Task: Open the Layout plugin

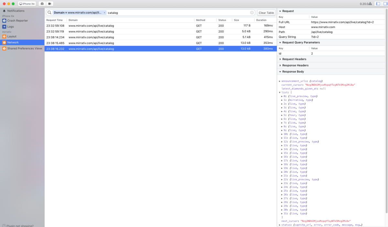Action: (22, 36)
